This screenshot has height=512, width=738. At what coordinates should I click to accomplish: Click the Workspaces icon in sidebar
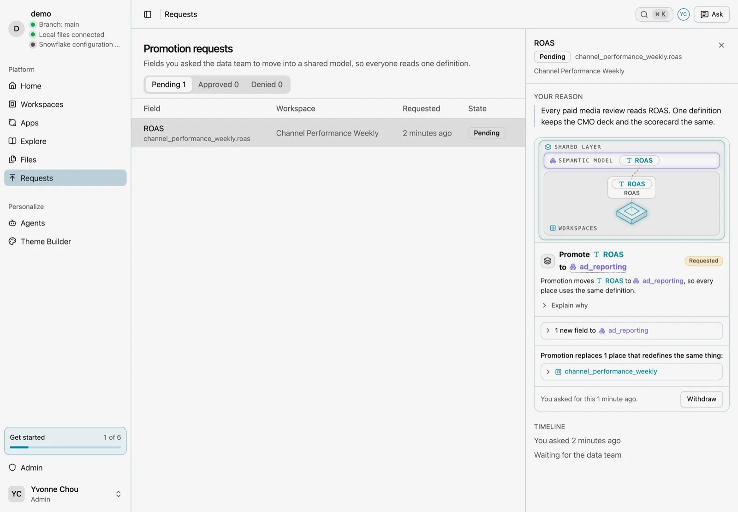click(x=12, y=104)
